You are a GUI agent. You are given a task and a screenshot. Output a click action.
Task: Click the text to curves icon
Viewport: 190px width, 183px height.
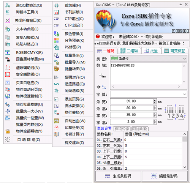[8, 29]
